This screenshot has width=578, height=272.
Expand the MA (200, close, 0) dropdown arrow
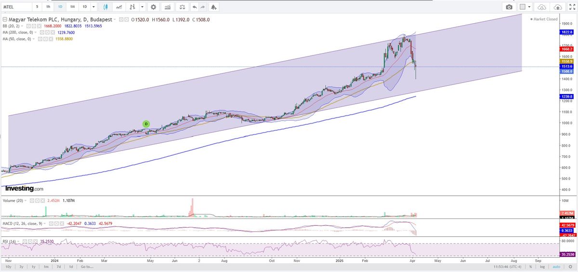click(36, 32)
